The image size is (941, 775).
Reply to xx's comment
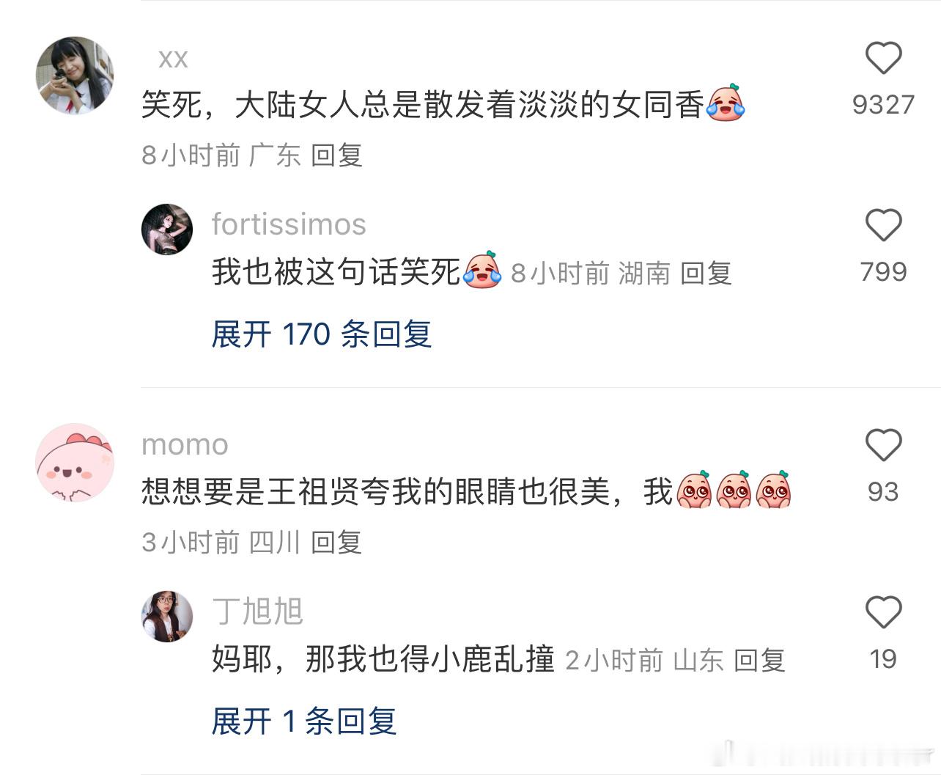[336, 155]
